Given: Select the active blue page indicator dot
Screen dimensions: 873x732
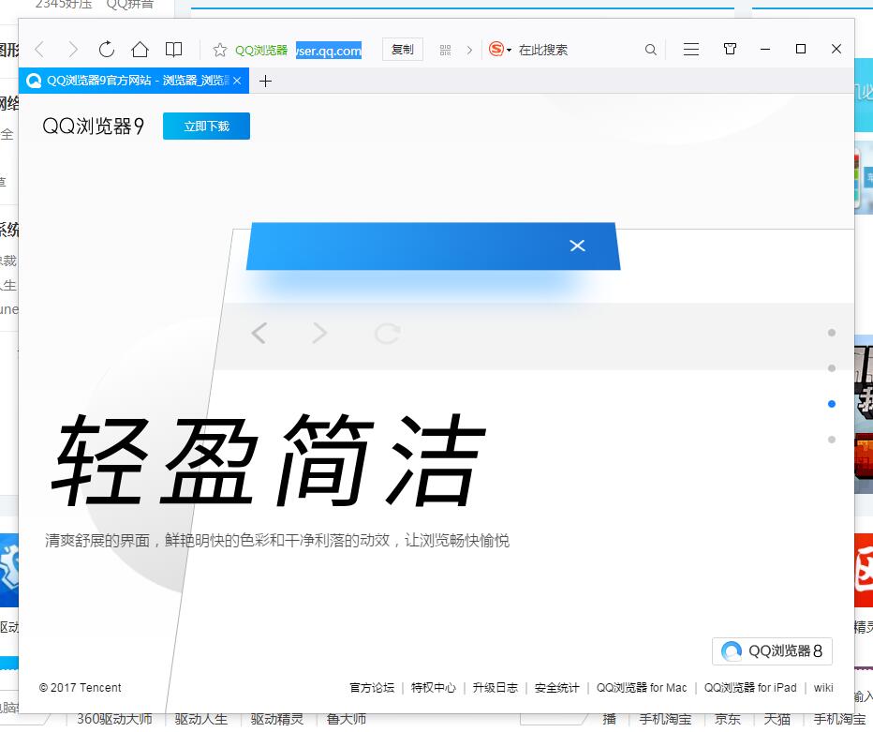Looking at the screenshot, I should click(x=832, y=404).
